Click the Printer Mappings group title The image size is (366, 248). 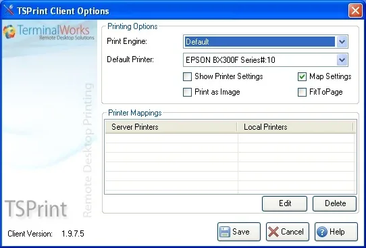pos(135,113)
